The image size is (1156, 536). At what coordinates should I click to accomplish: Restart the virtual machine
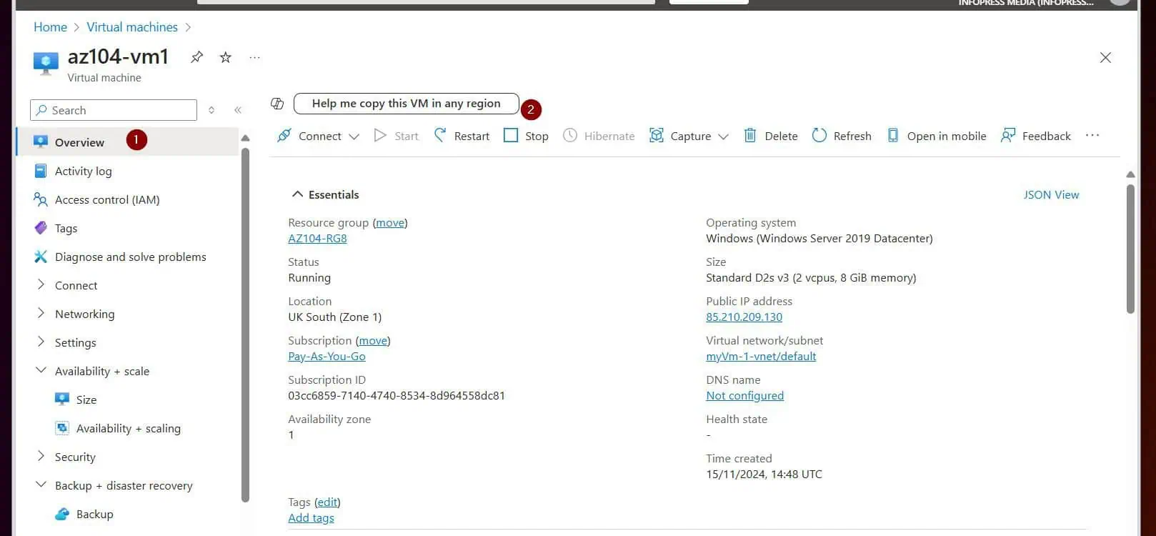[x=462, y=136]
